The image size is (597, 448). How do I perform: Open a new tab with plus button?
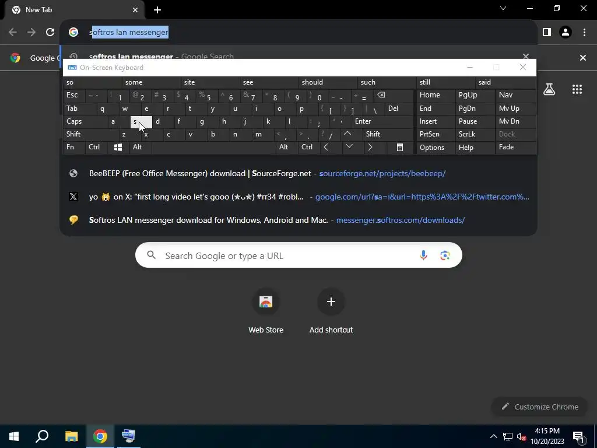tap(157, 10)
